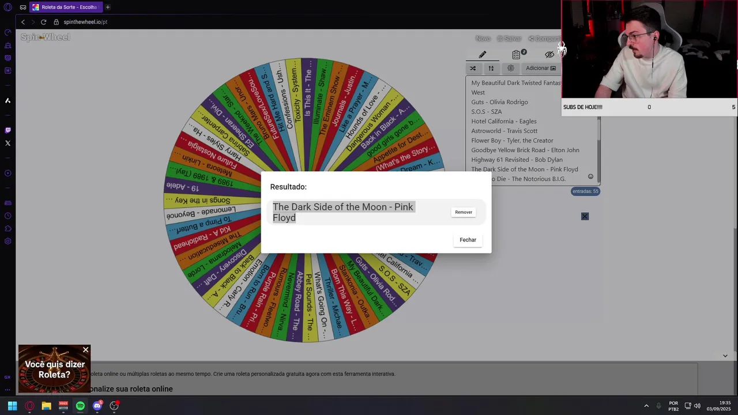Screen dimensions: 738x415
Task: Open volume control in system tray
Action: tap(697, 406)
